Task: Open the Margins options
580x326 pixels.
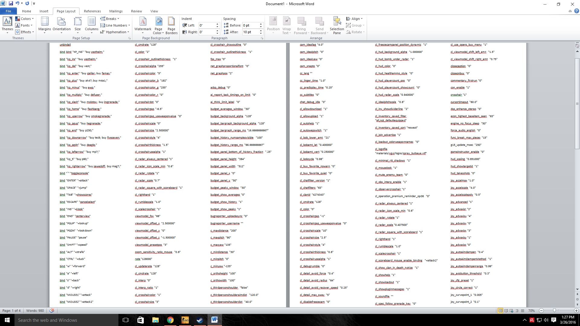Action: tap(44, 25)
